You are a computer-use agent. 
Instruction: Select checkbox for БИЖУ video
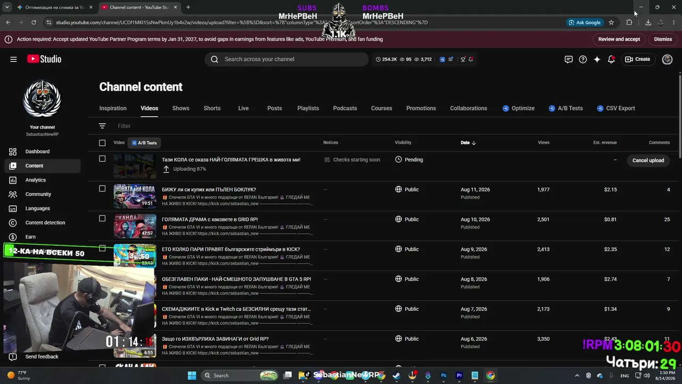pyautogui.click(x=102, y=188)
